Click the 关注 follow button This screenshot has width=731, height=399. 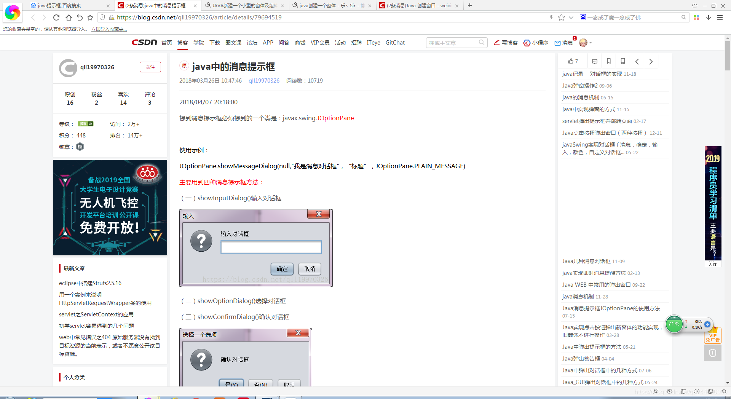150,67
